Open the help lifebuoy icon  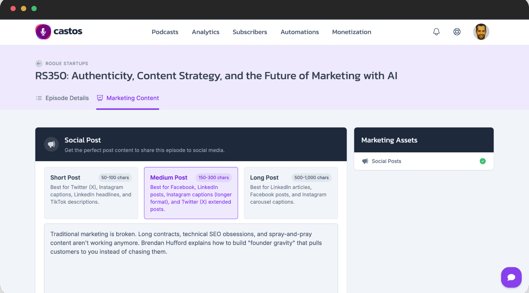click(457, 32)
